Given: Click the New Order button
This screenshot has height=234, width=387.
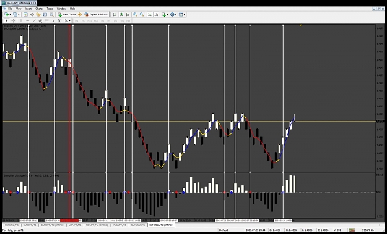Looking at the screenshot, I should (x=67, y=15).
